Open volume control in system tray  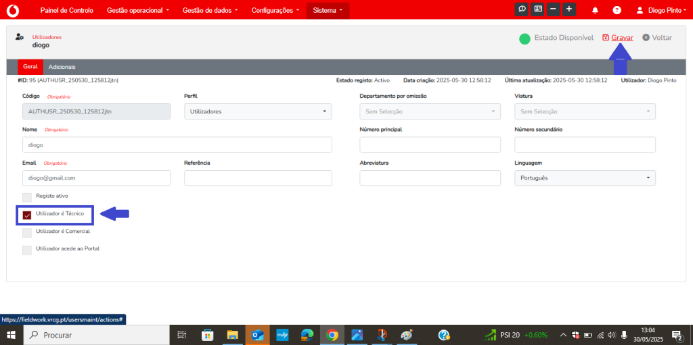click(612, 335)
